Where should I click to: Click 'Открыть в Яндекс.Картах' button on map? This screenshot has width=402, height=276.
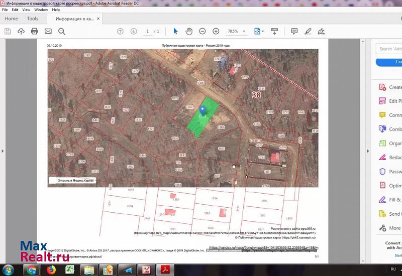[76, 180]
